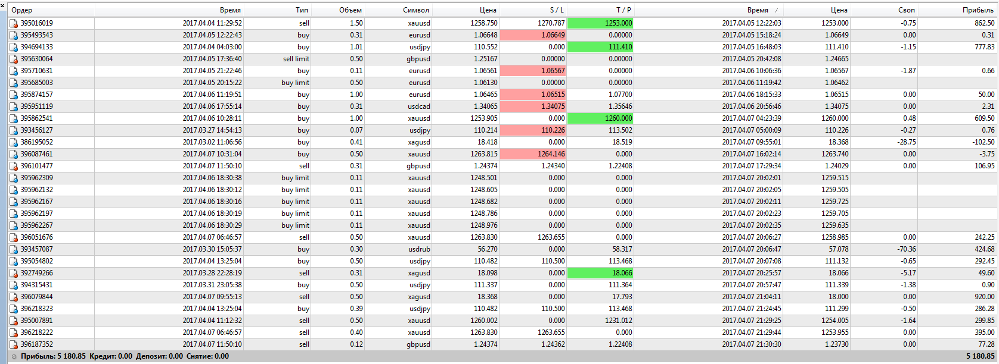
Task: Sort by the Символ column header
Action: pyautogui.click(x=398, y=10)
